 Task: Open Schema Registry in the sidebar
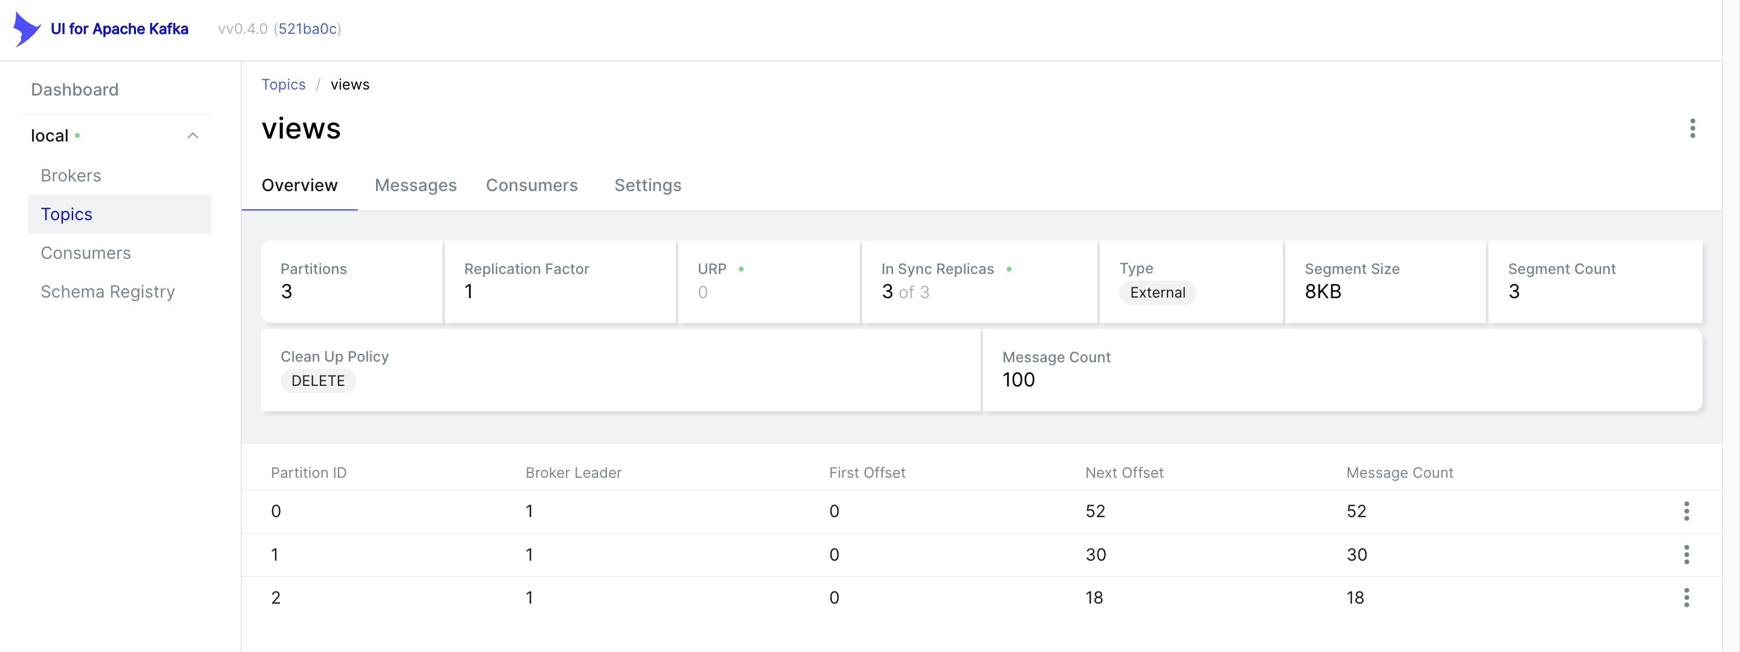[x=108, y=291]
